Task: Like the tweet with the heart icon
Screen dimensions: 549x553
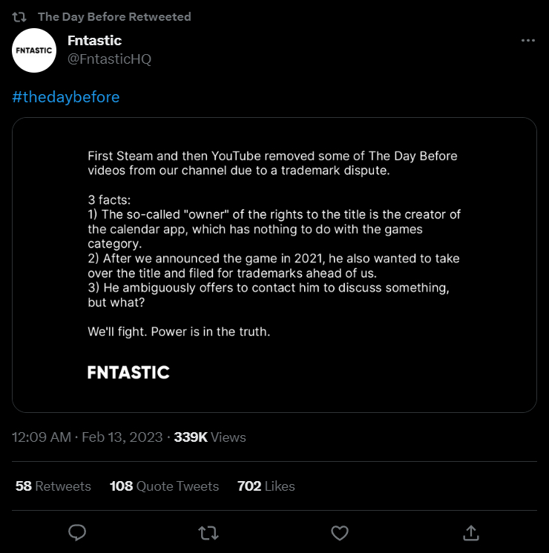Action: (x=339, y=532)
